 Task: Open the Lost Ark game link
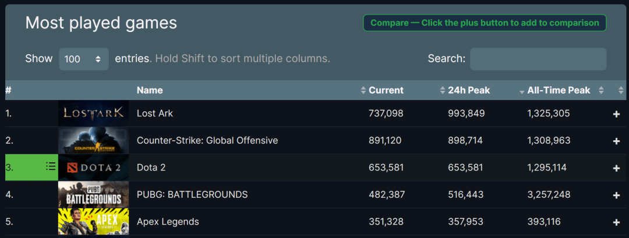click(155, 113)
